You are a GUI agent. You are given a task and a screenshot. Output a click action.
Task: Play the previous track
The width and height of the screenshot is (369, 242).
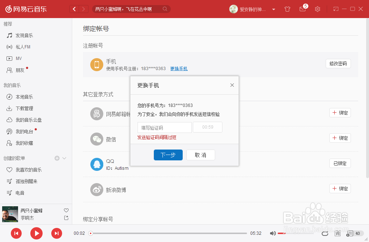click(x=16, y=233)
